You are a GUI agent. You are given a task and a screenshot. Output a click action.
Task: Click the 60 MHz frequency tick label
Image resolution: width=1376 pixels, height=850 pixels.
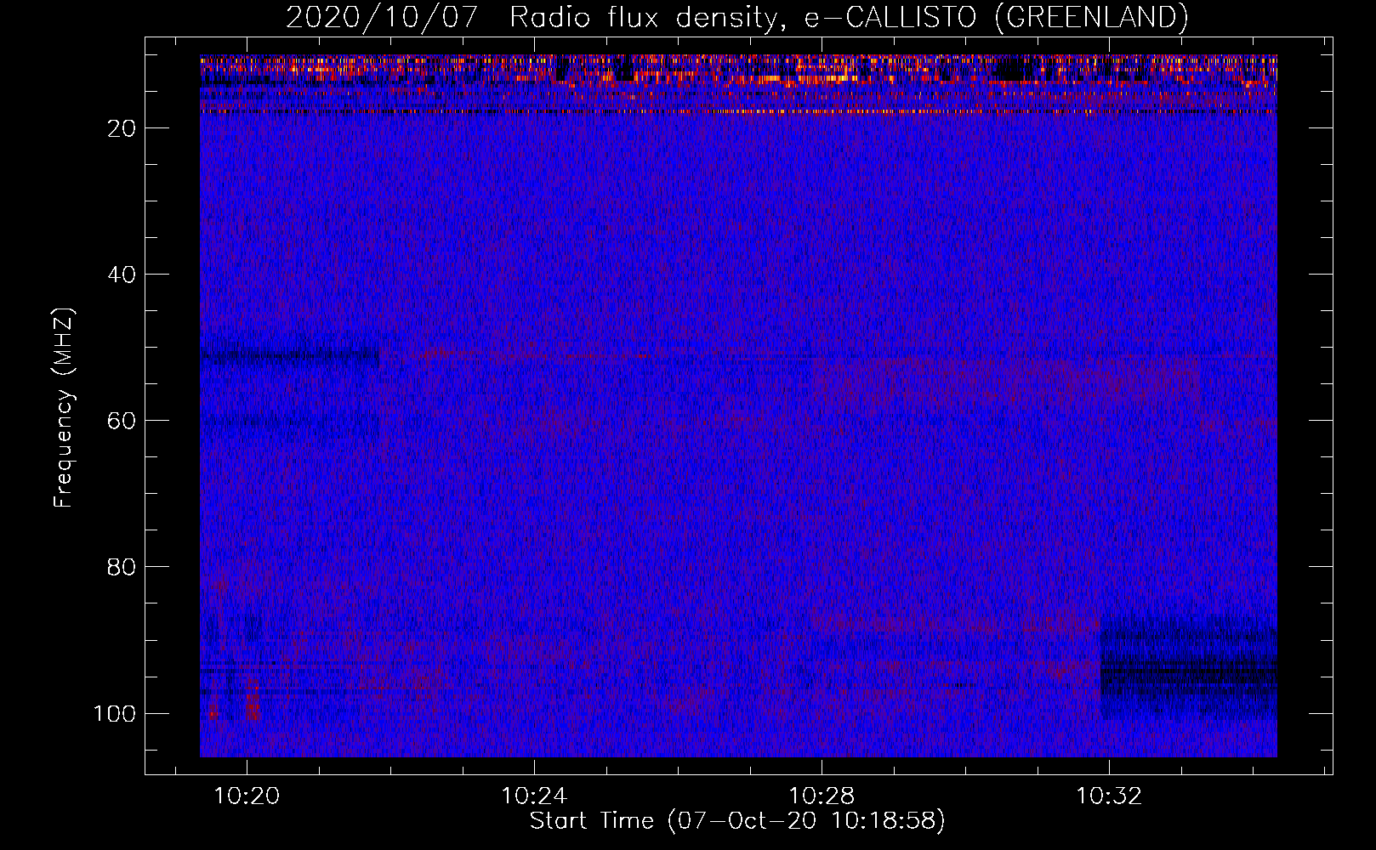[x=122, y=421]
